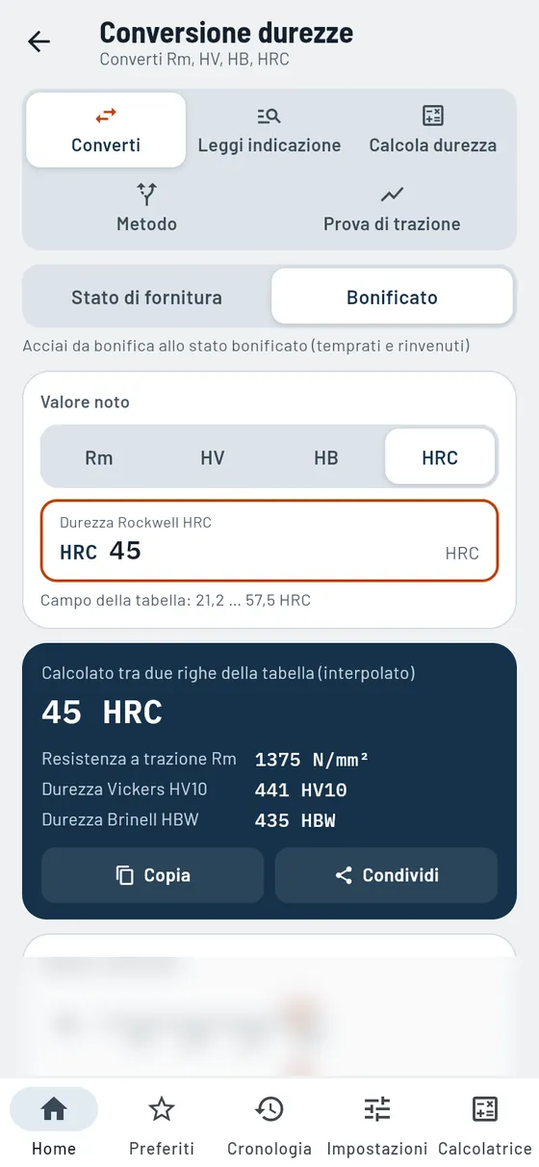Image resolution: width=539 pixels, height=1167 pixels.
Task: Tap the back arrow icon
Action: [x=38, y=41]
